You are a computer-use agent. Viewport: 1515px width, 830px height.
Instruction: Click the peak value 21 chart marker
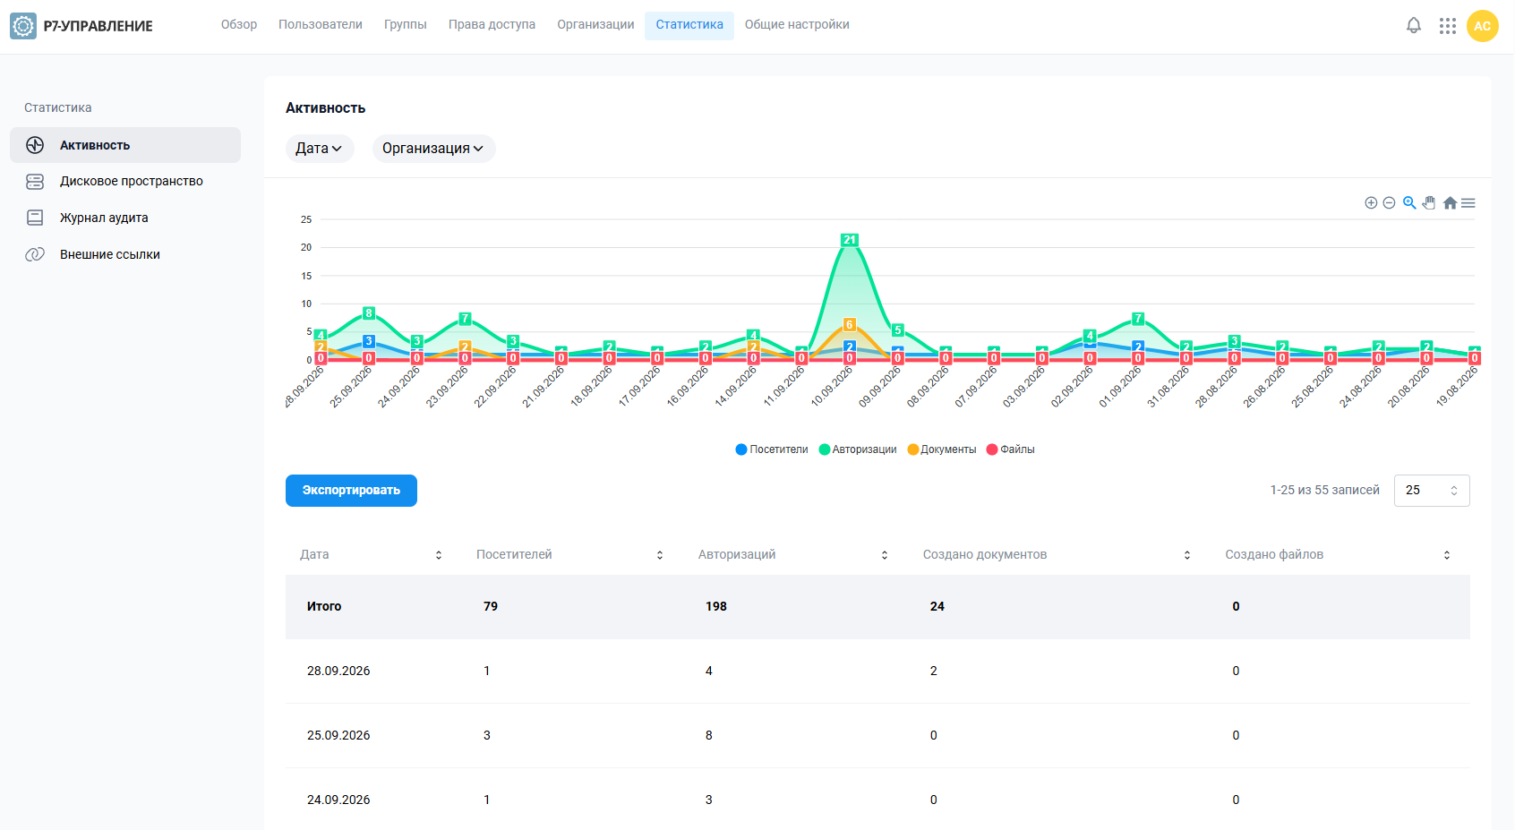tap(850, 240)
